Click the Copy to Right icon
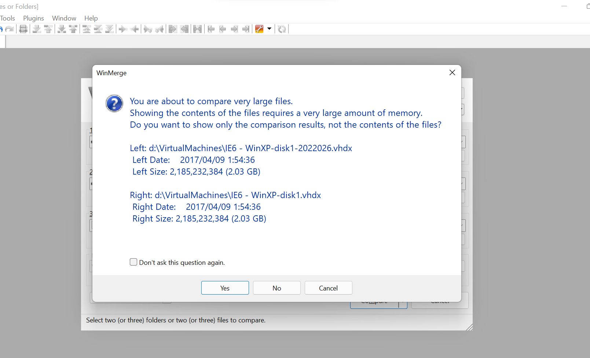 coord(123,29)
